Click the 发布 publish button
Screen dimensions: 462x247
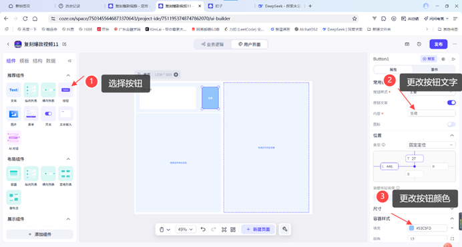click(x=439, y=44)
